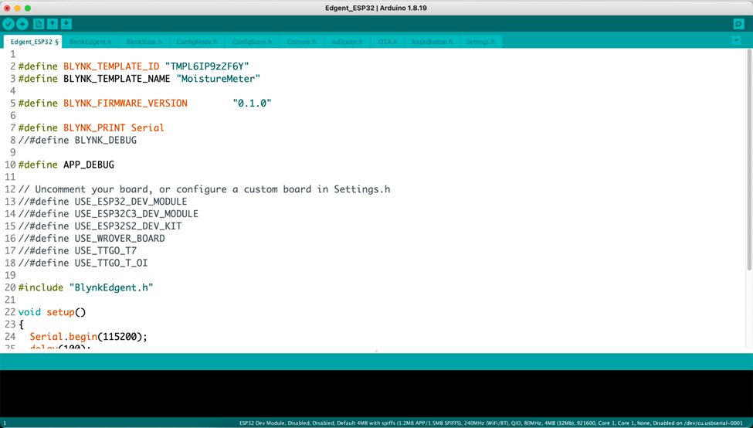The width and height of the screenshot is (753, 428).
Task: Click the #include "BlynkEdgent.h" line
Action: 86,287
